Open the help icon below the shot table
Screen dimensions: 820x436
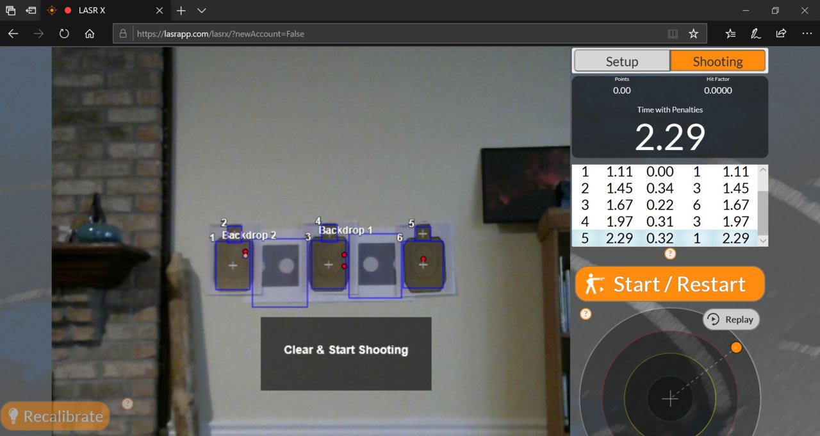(x=670, y=254)
